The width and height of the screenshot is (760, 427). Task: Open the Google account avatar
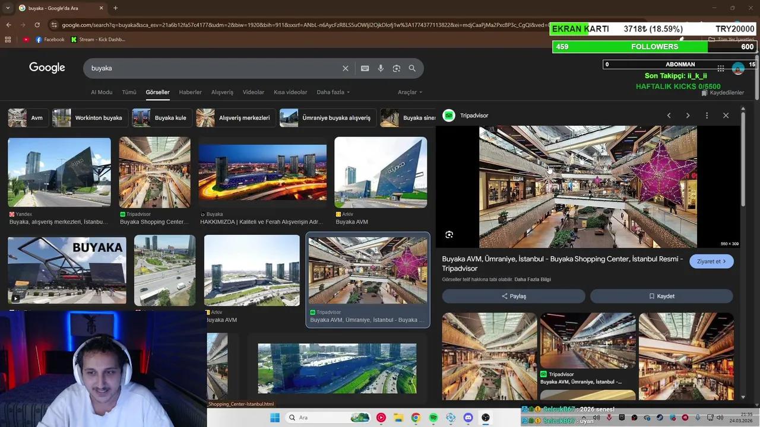(738, 68)
